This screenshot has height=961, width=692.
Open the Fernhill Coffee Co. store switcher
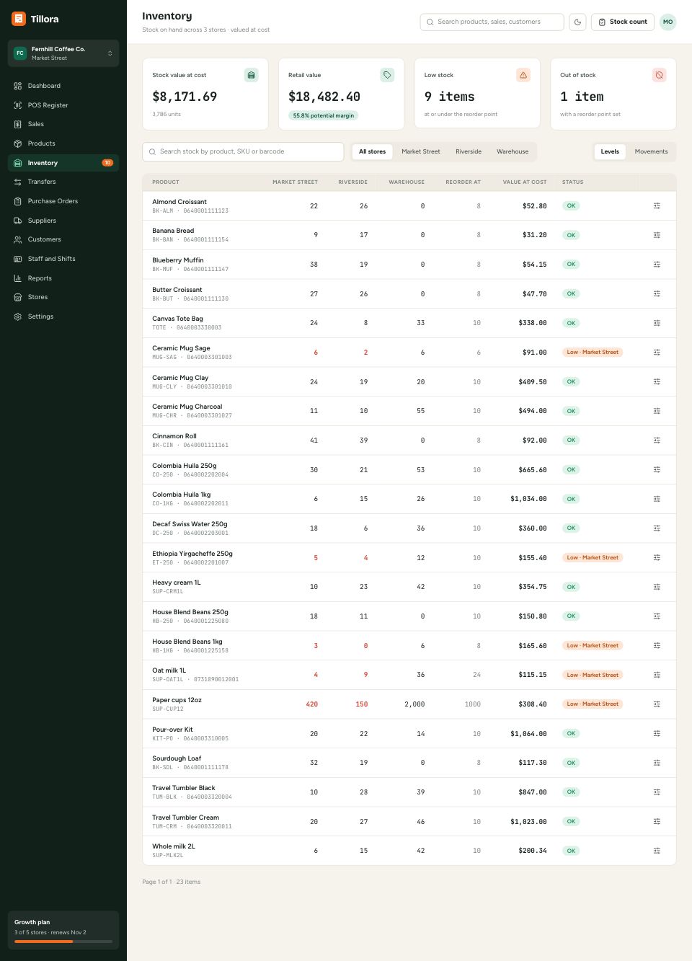63,53
